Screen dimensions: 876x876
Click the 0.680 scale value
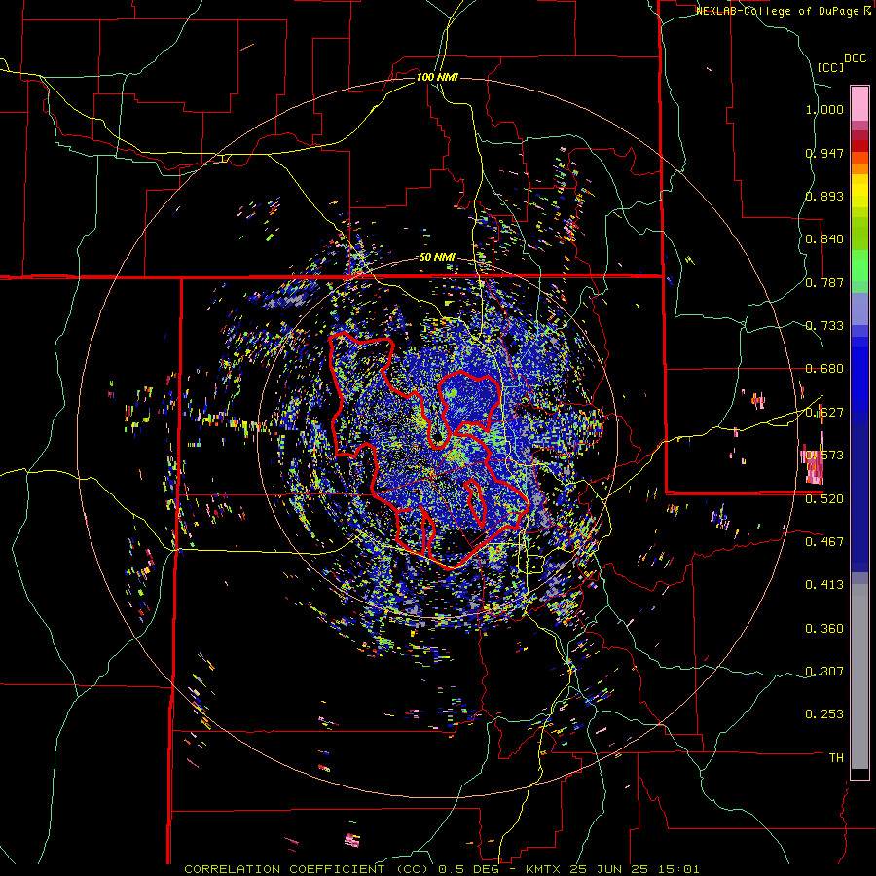(824, 369)
